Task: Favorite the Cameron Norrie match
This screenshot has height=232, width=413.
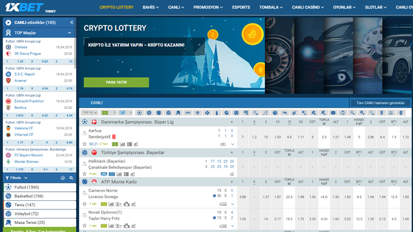Action: click(x=85, y=204)
